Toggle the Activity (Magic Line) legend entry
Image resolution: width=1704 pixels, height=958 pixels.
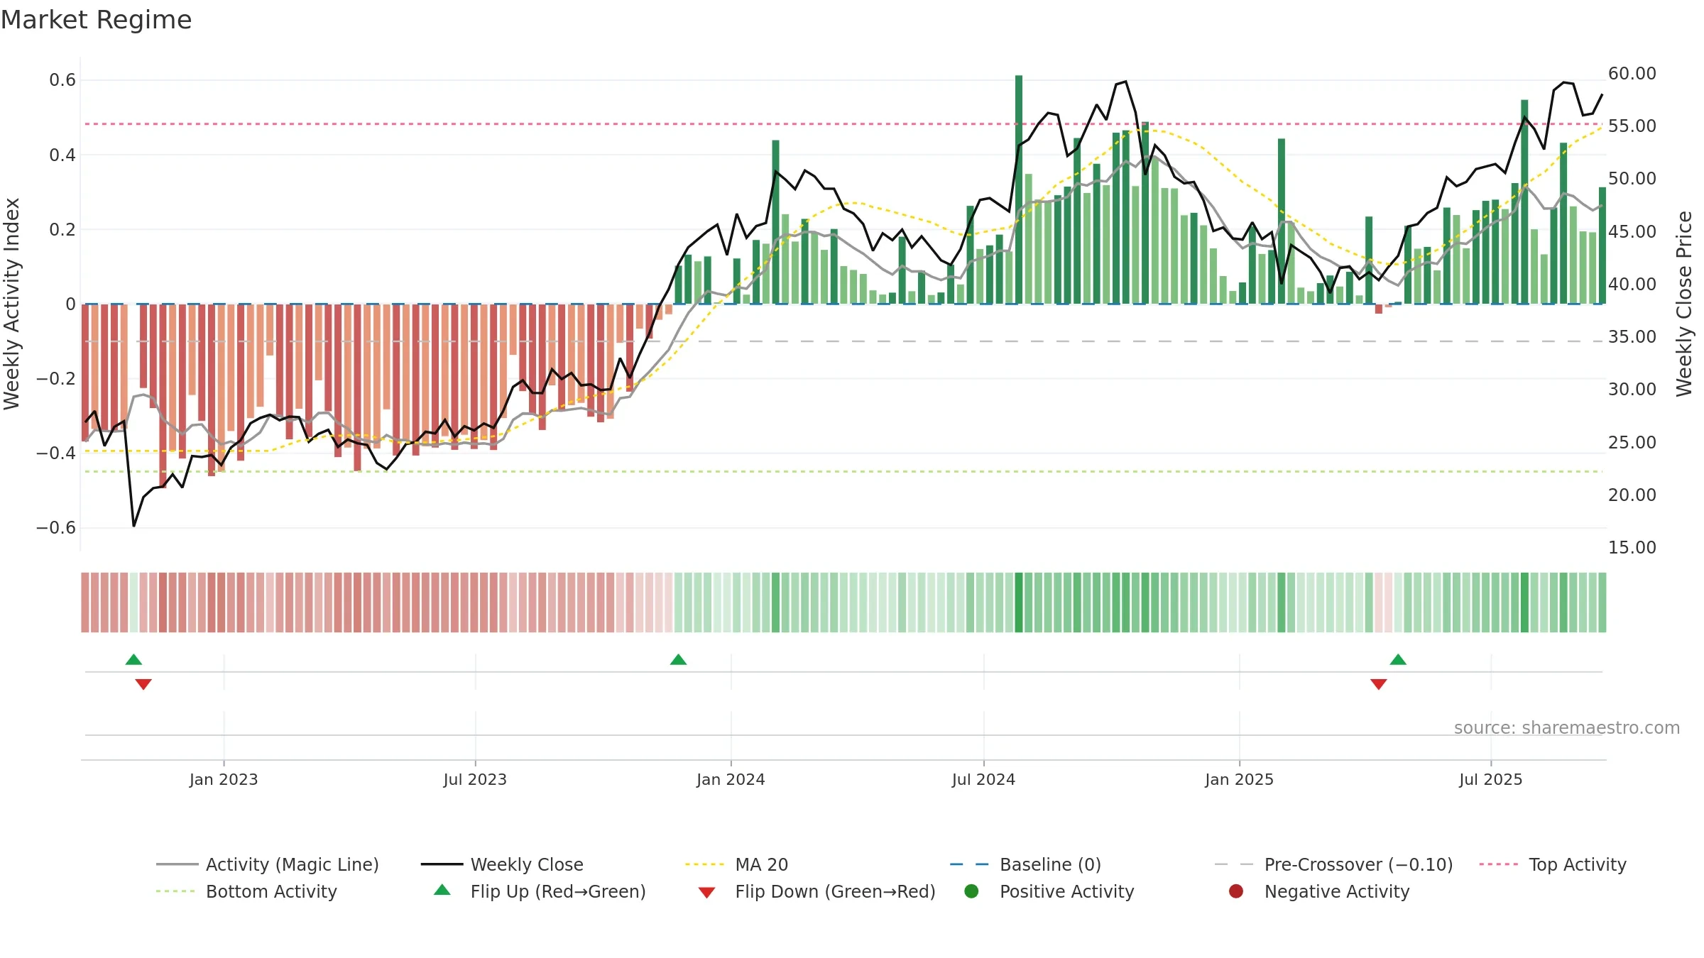coord(268,864)
